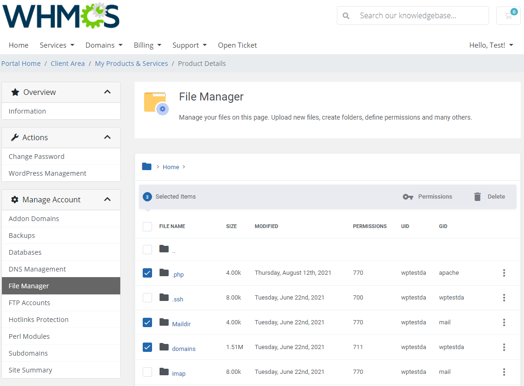
Task: Click the Client Area breadcrumb link
Action: pyautogui.click(x=67, y=64)
